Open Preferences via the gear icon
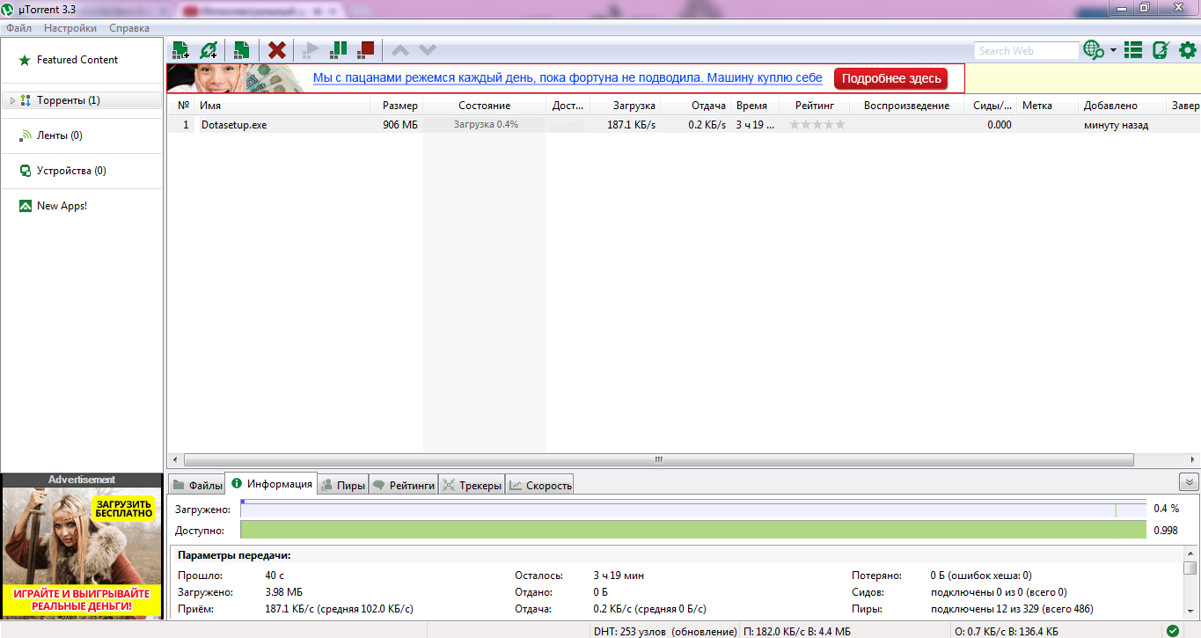The width and height of the screenshot is (1201, 638). tap(1187, 50)
